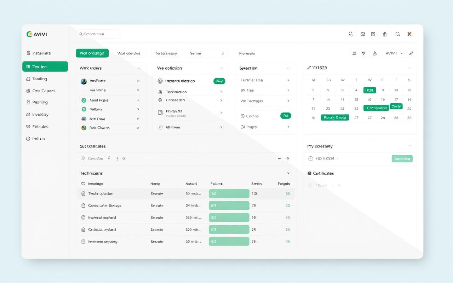The width and height of the screenshot is (453, 283).
Task: Open the colorful X icon in top right
Action: pyautogui.click(x=409, y=34)
